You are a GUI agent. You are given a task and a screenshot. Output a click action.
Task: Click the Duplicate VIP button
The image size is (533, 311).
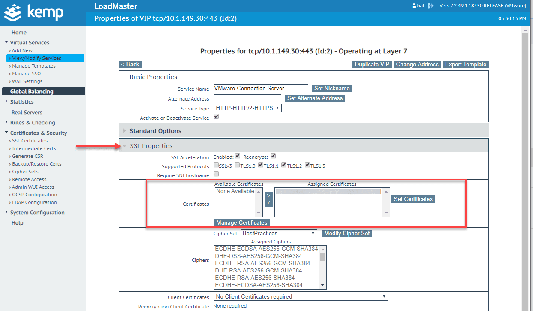(x=371, y=64)
